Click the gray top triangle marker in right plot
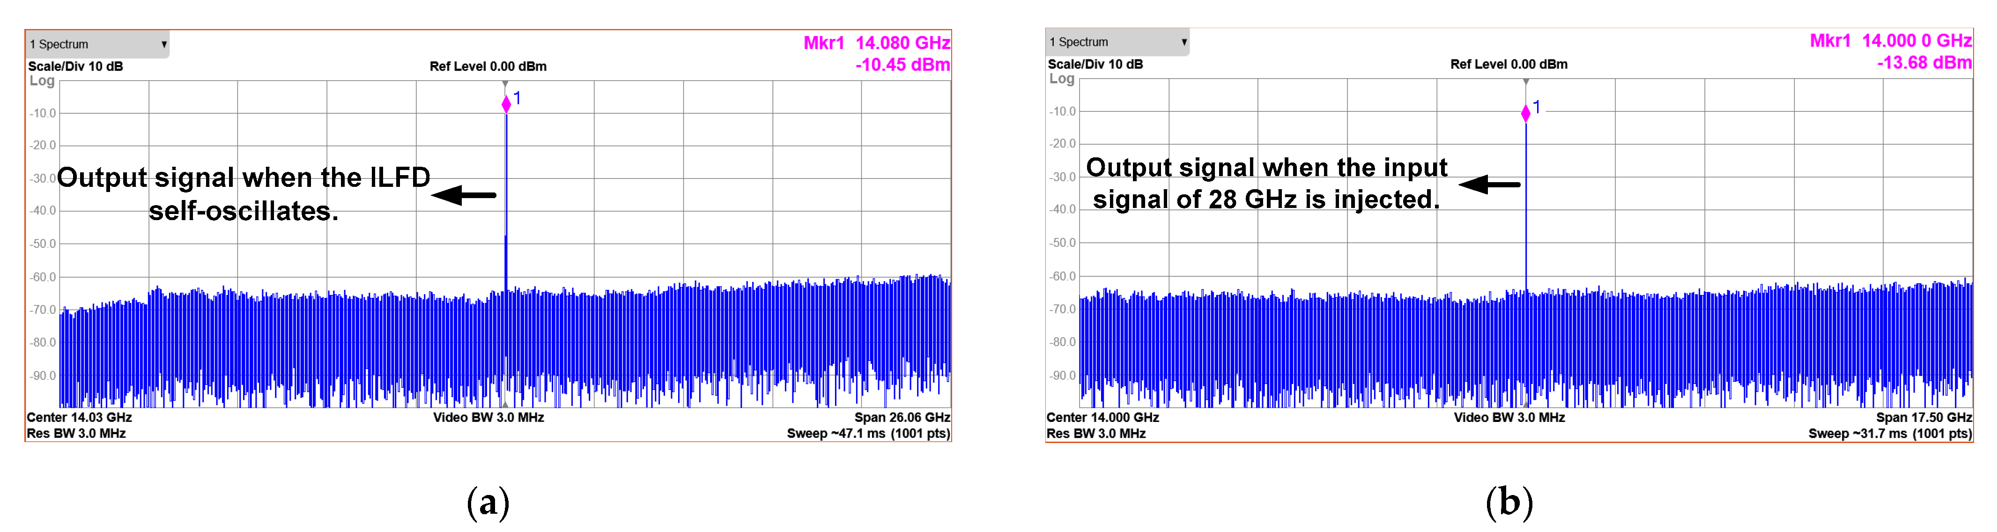1997x532 pixels. 1526,81
